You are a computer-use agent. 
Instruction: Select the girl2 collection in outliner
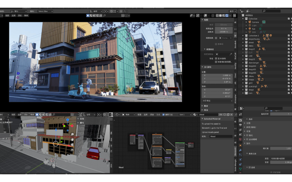(251, 83)
